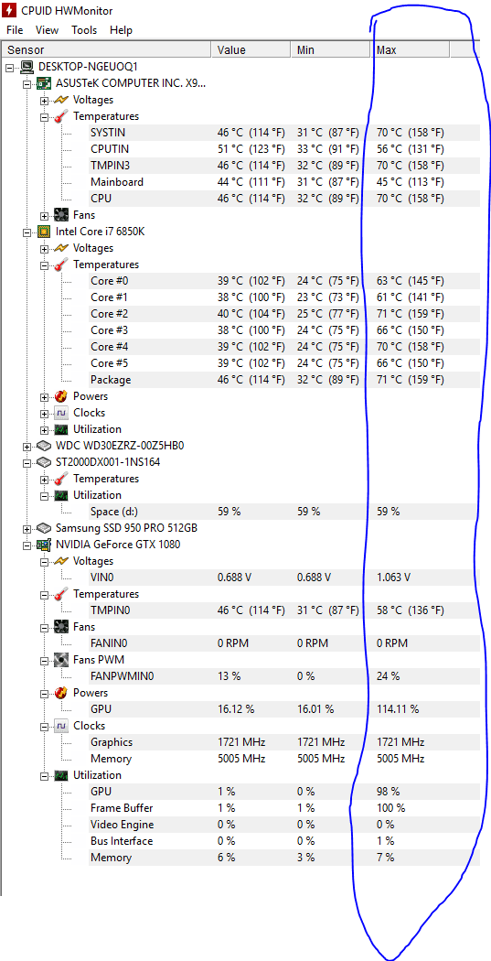Click the CPU Powers flame icon

click(x=61, y=396)
